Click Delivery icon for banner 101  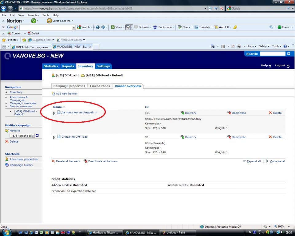pyautogui.click(x=182, y=113)
